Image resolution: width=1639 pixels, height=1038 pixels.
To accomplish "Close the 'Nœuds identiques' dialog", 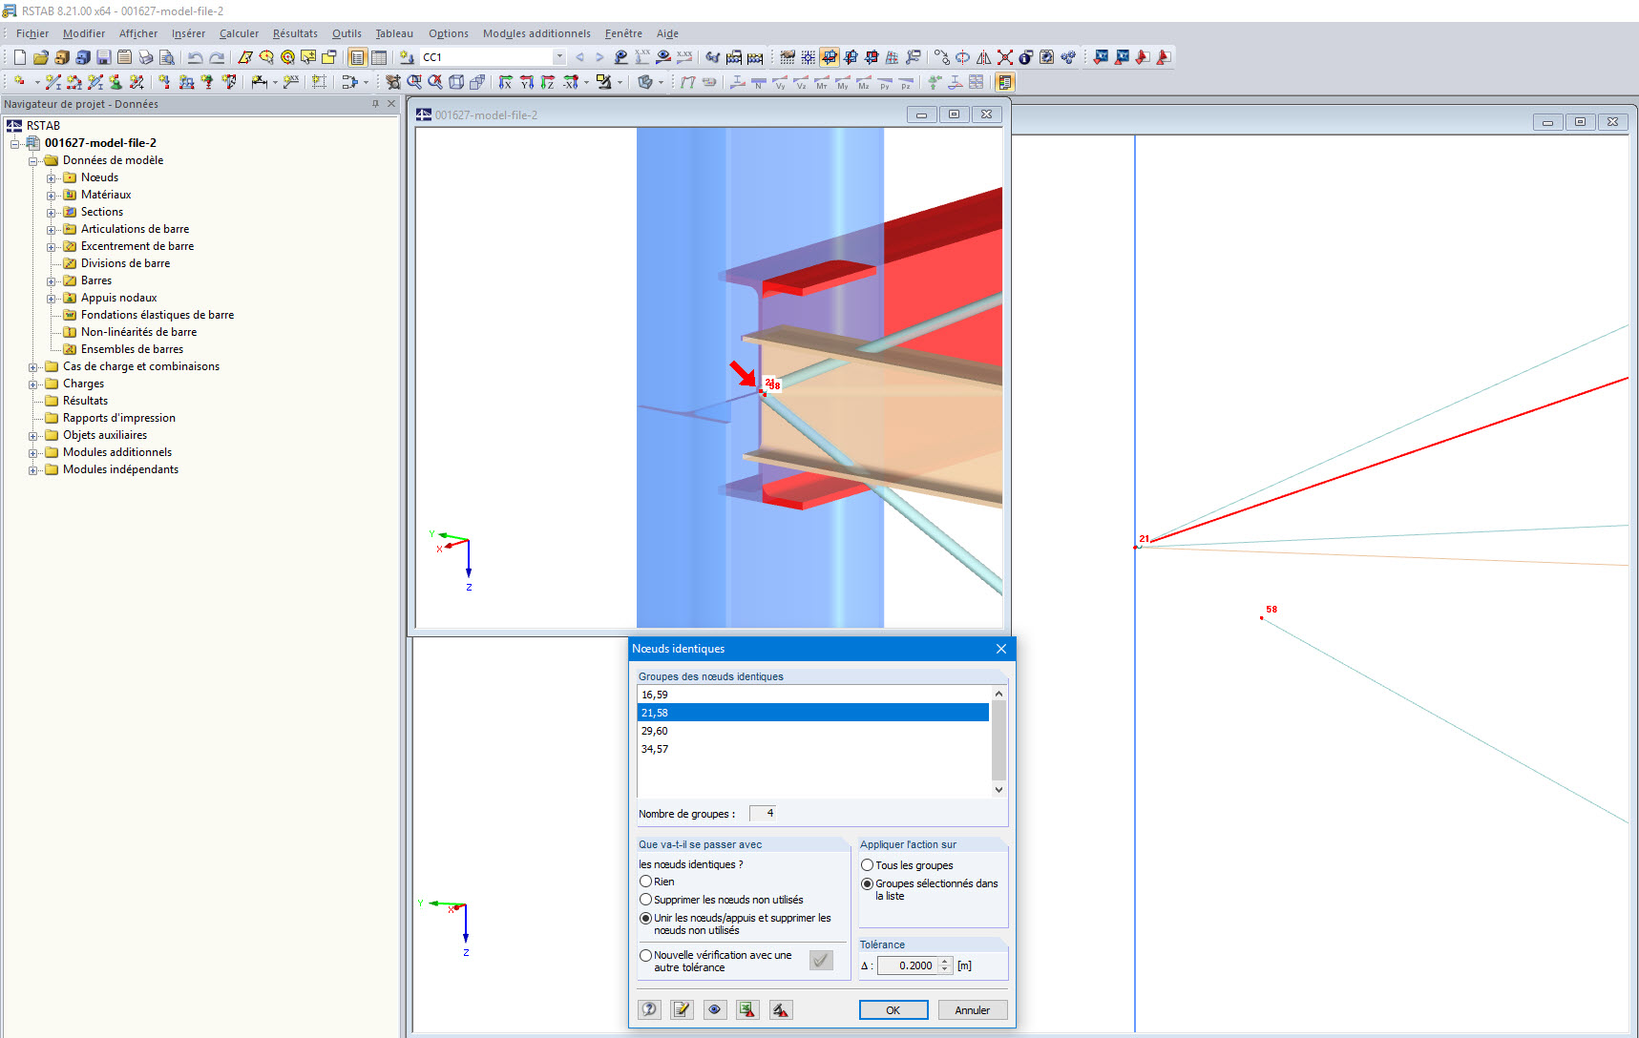I will pos(1001,649).
